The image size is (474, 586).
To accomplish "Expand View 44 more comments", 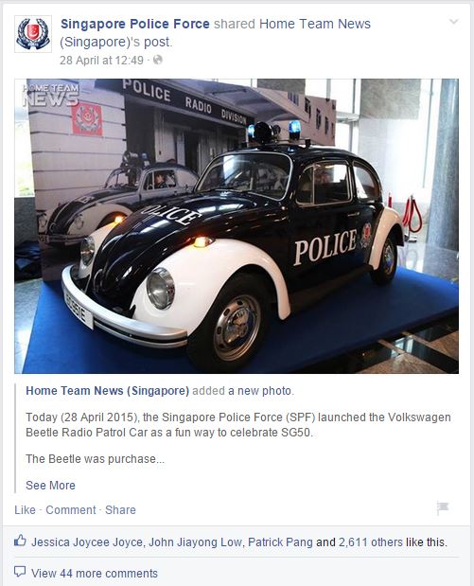I will [x=95, y=574].
